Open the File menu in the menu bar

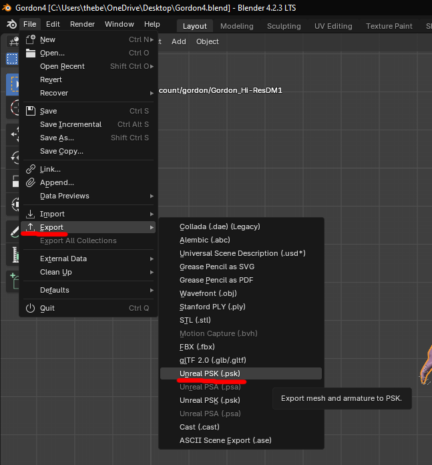[29, 24]
